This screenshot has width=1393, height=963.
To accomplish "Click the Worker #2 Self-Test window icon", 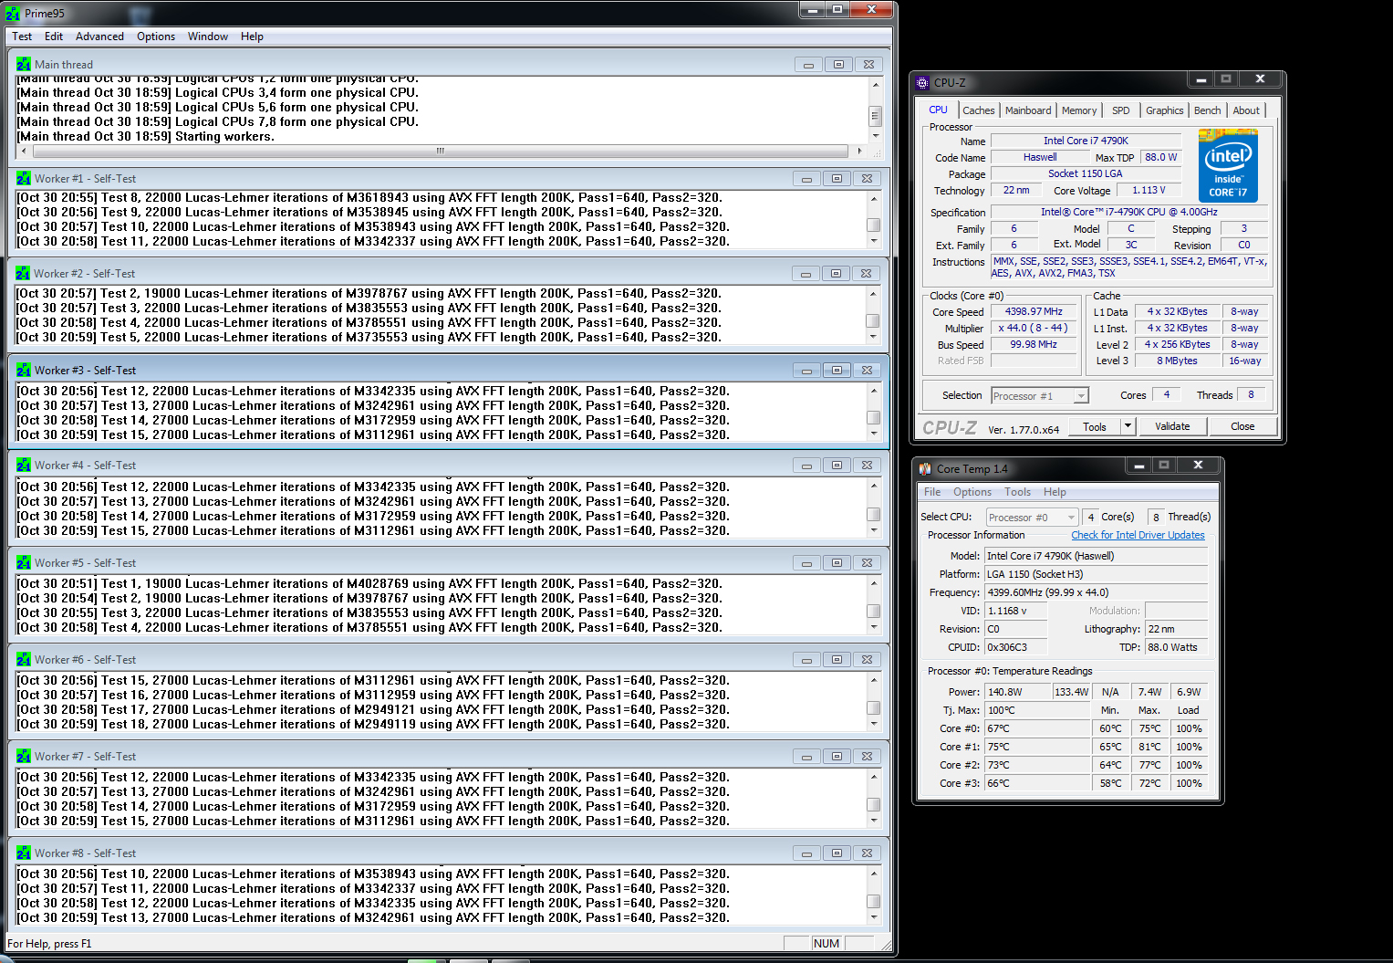I will click(x=22, y=274).
